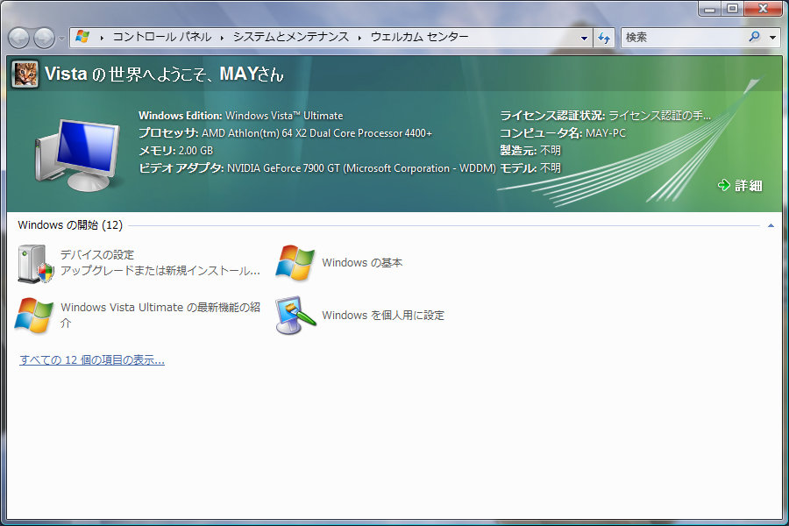Expand the address bar history dropdown
The width and height of the screenshot is (789, 526).
585,38
